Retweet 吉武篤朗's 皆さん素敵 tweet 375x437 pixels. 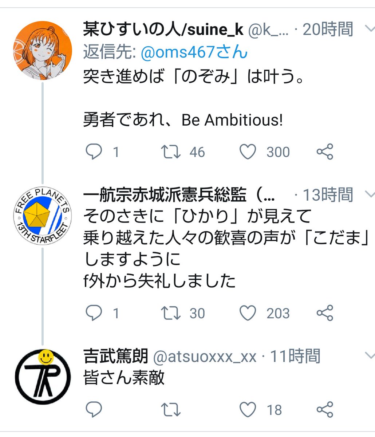click(x=171, y=410)
